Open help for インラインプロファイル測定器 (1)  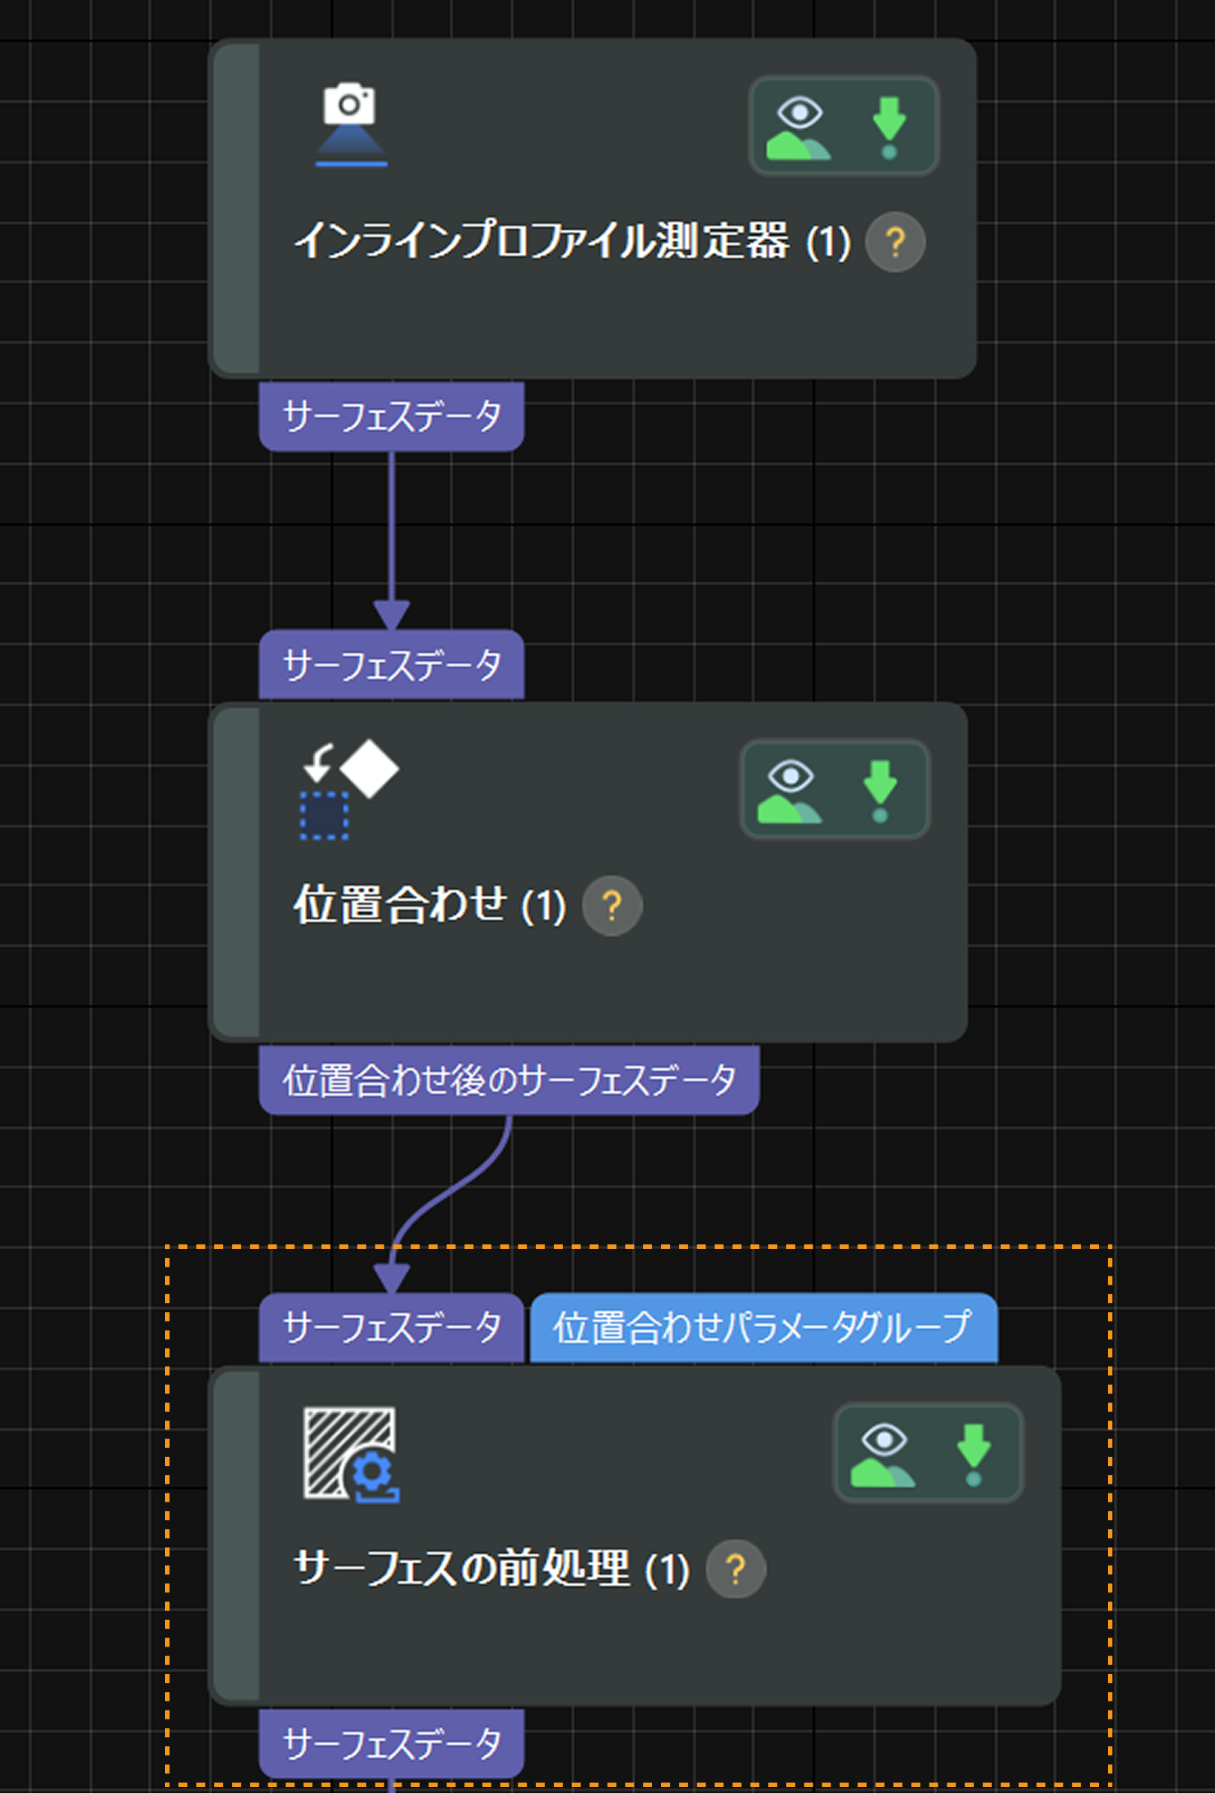click(895, 243)
